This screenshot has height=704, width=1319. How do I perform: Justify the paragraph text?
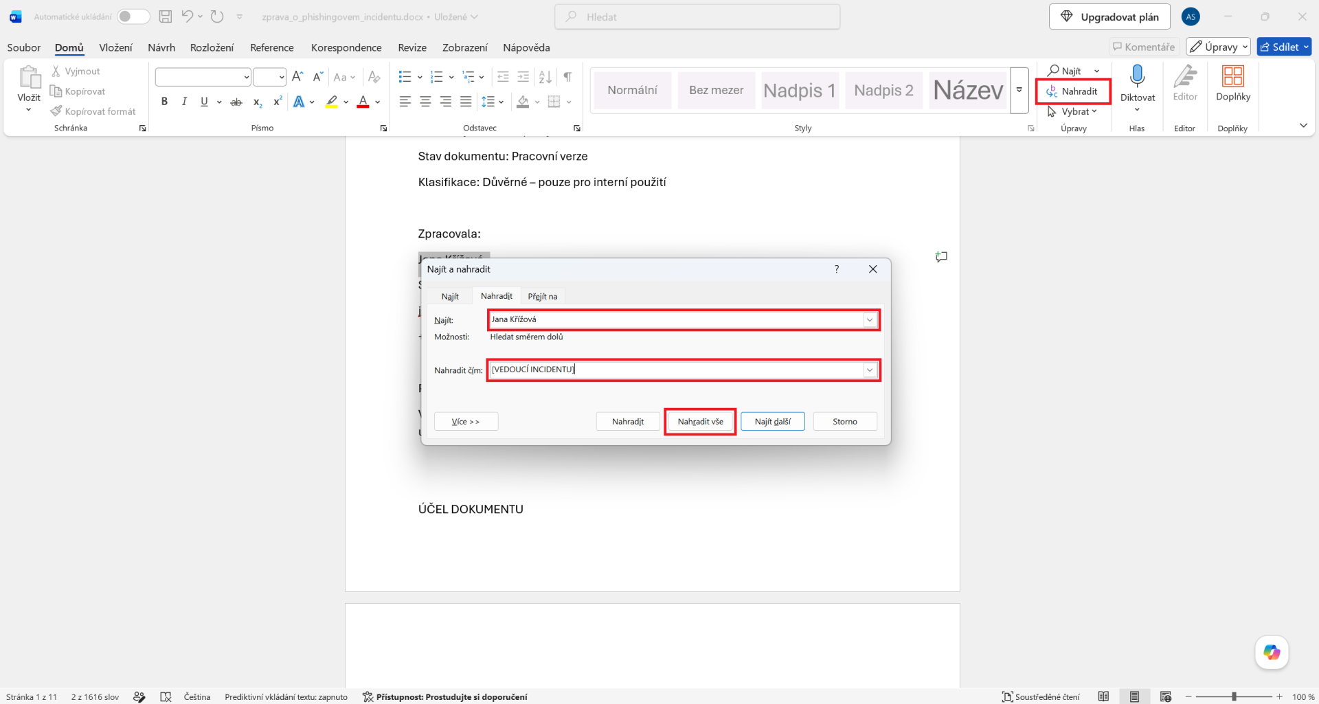pos(466,102)
